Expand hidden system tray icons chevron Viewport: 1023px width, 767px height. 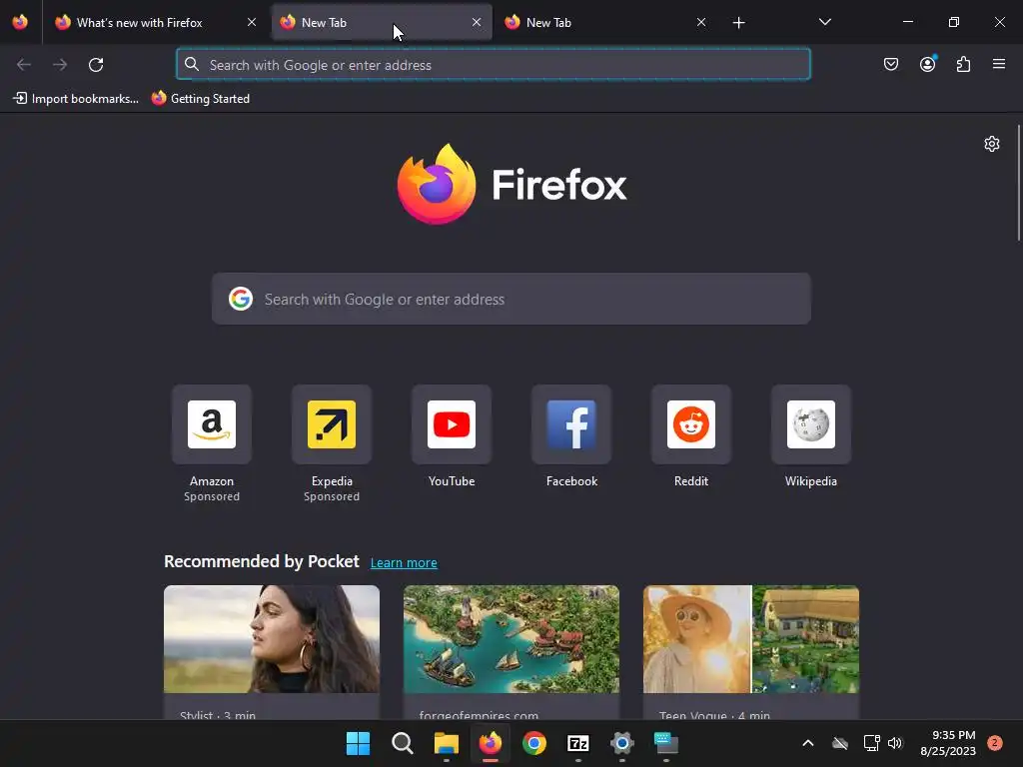(x=807, y=743)
